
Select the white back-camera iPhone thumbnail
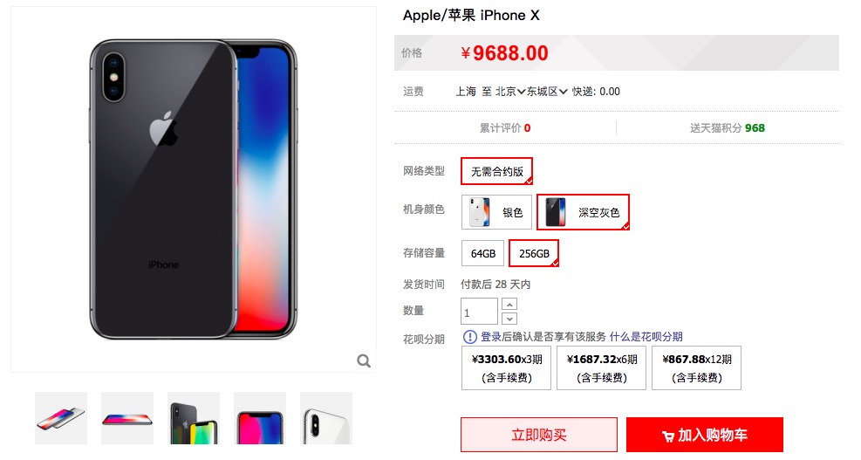(326, 418)
